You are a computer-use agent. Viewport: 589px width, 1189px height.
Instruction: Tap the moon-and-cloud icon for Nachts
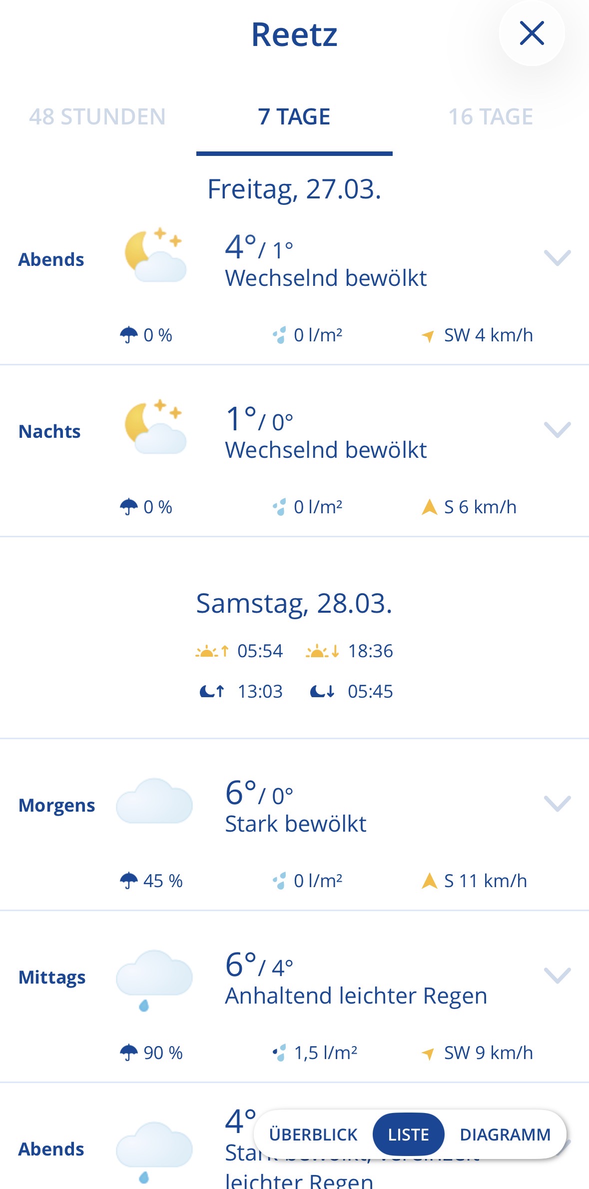pyautogui.click(x=155, y=427)
